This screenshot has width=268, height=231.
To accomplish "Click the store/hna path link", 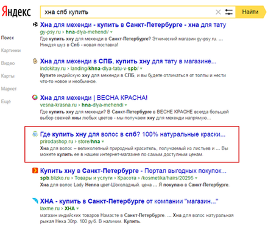I will (89, 142).
